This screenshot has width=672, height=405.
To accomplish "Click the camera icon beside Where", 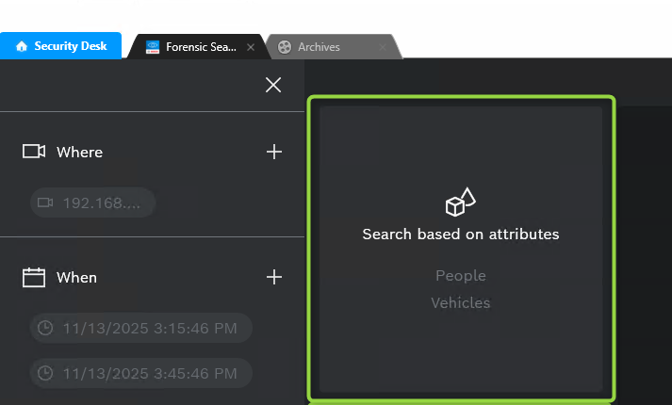I will [34, 152].
